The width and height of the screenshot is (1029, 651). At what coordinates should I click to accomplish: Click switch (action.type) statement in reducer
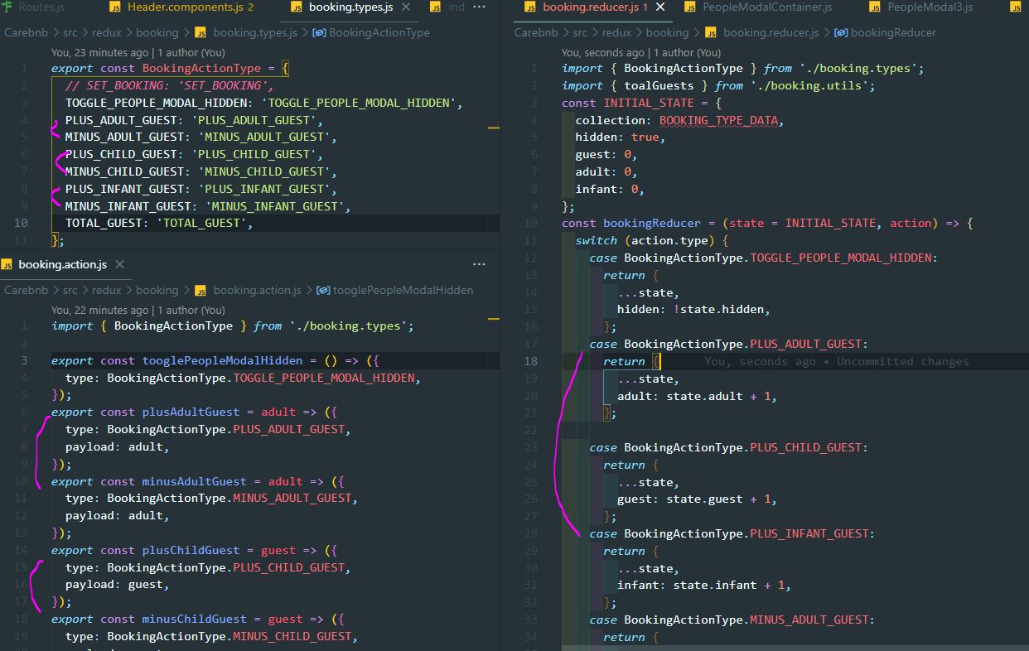652,240
